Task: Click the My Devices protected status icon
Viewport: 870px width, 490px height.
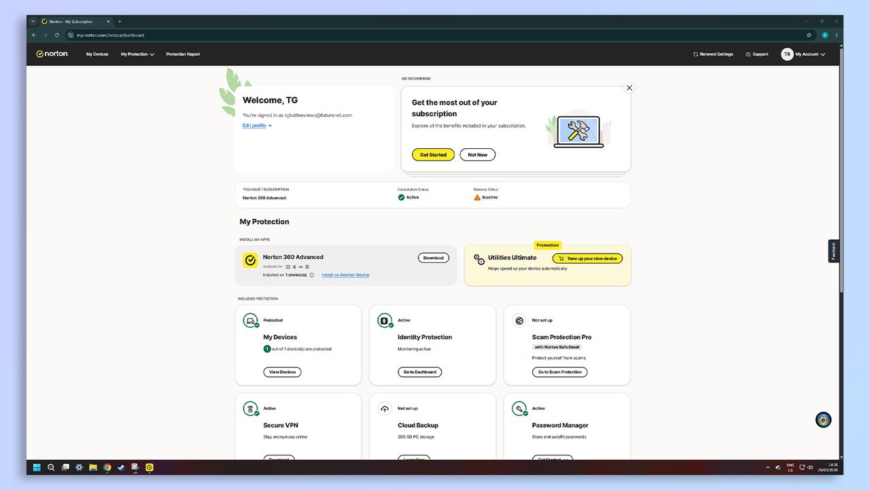Action: [251, 320]
